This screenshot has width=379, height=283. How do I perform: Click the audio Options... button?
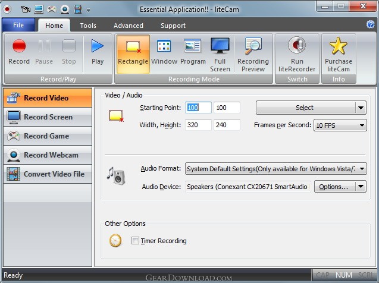tap(335, 187)
